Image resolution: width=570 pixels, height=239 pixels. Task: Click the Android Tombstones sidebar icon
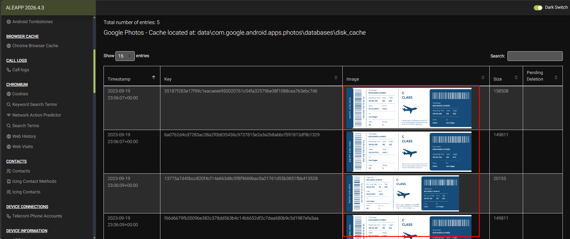(9, 22)
